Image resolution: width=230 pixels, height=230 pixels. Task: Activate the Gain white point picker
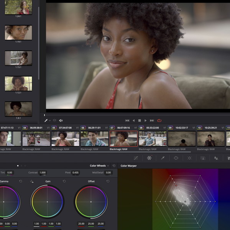tap(32, 181)
